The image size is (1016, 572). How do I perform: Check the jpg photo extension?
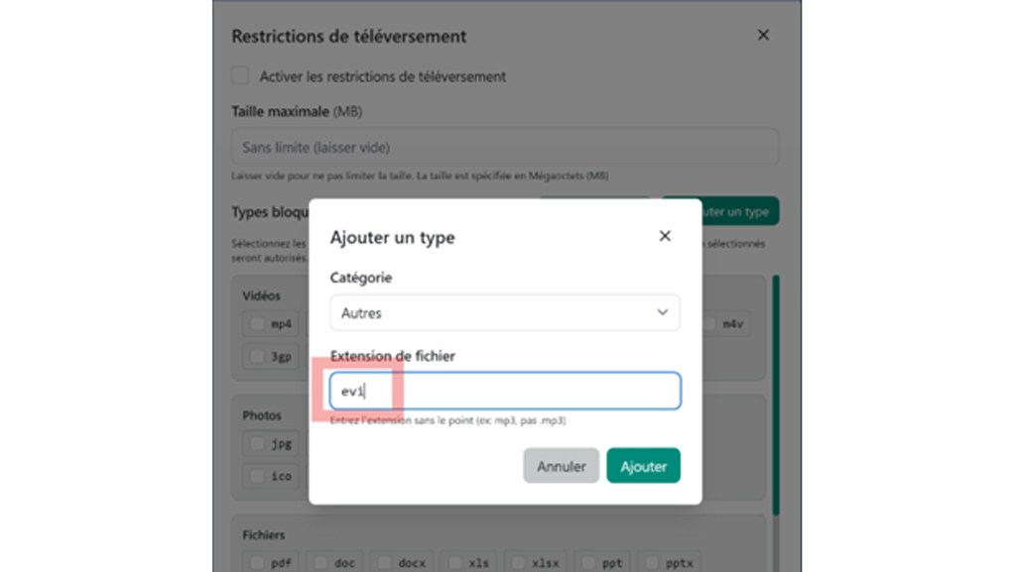[x=256, y=444]
